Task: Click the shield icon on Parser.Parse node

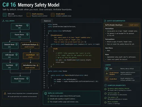Action: pos(27,35)
